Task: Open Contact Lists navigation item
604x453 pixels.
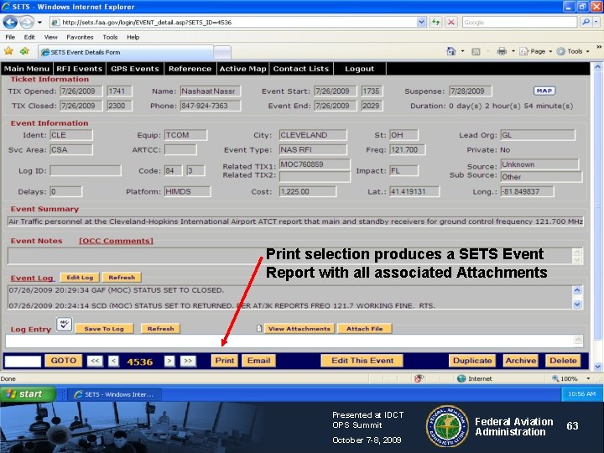Action: pos(301,69)
